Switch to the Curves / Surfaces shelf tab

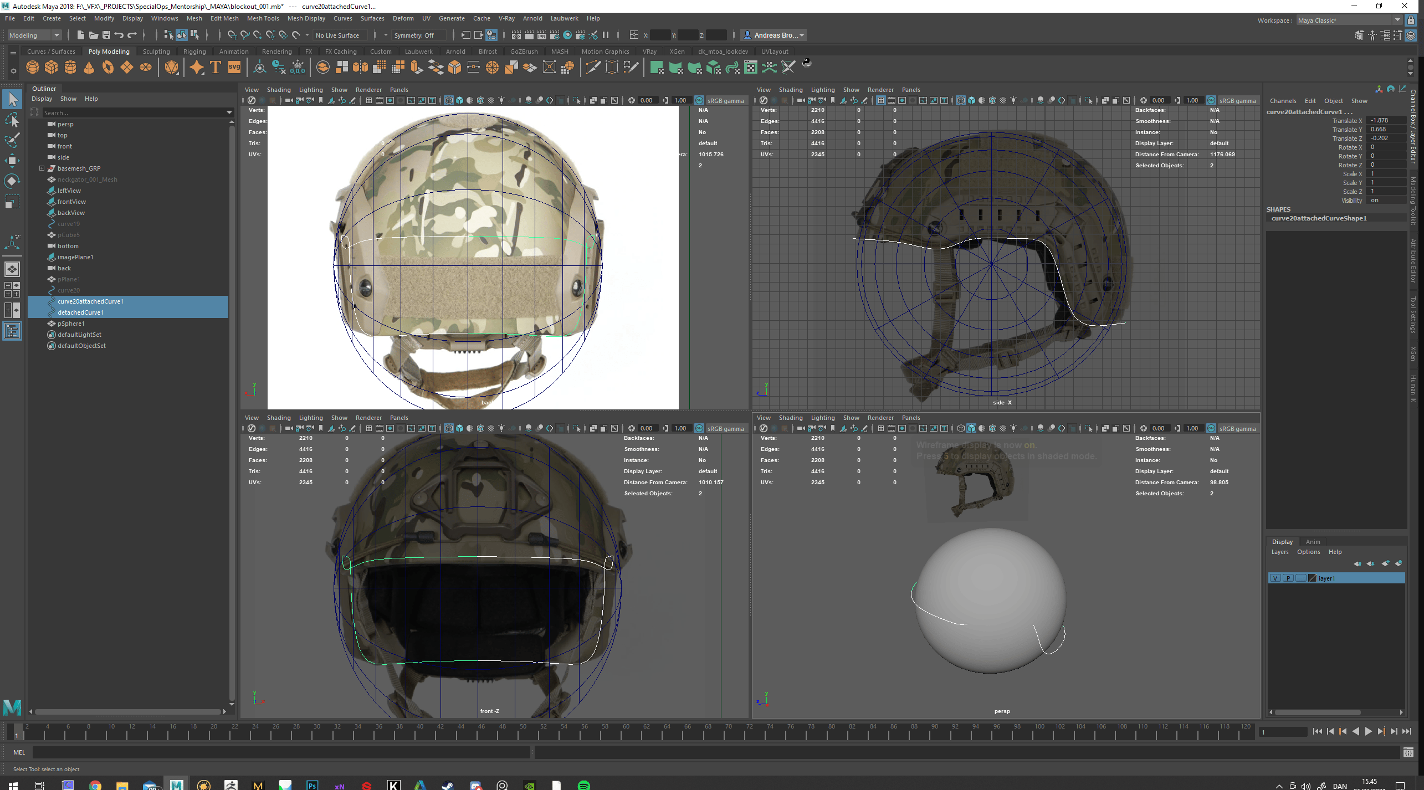[51, 52]
